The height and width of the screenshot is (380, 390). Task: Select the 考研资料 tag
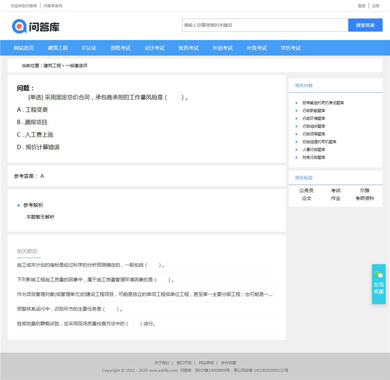[365, 198]
